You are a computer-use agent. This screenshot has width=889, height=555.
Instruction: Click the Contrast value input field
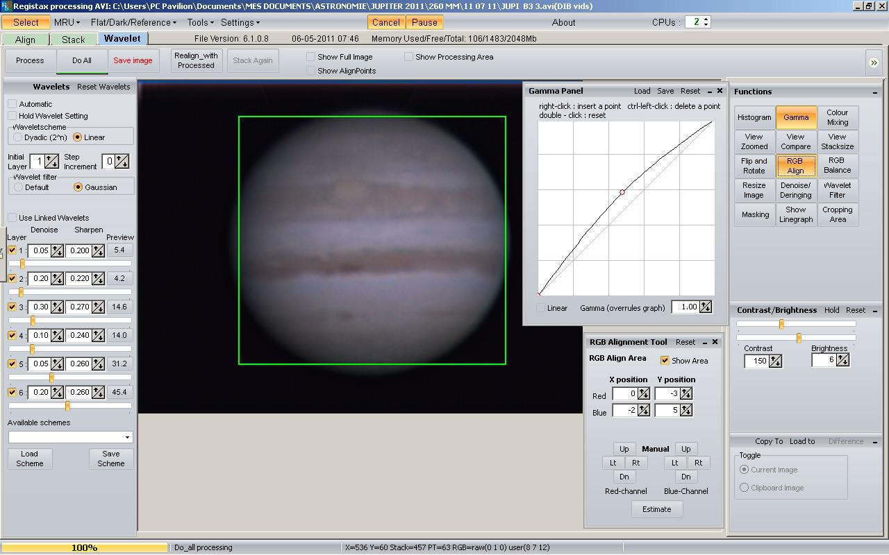[x=756, y=361]
